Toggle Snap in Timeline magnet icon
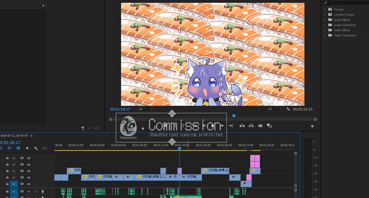This screenshot has height=198, width=369. [9, 148]
